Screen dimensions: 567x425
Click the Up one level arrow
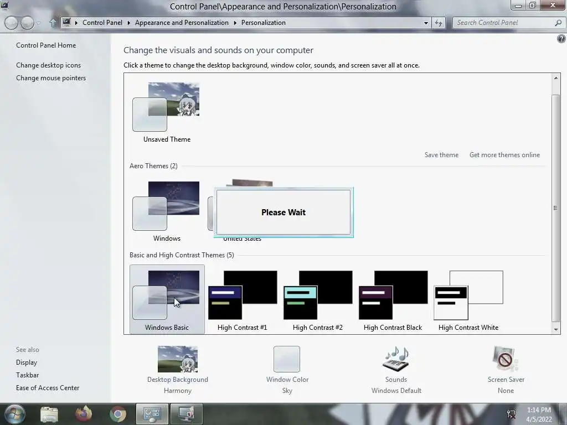53,23
